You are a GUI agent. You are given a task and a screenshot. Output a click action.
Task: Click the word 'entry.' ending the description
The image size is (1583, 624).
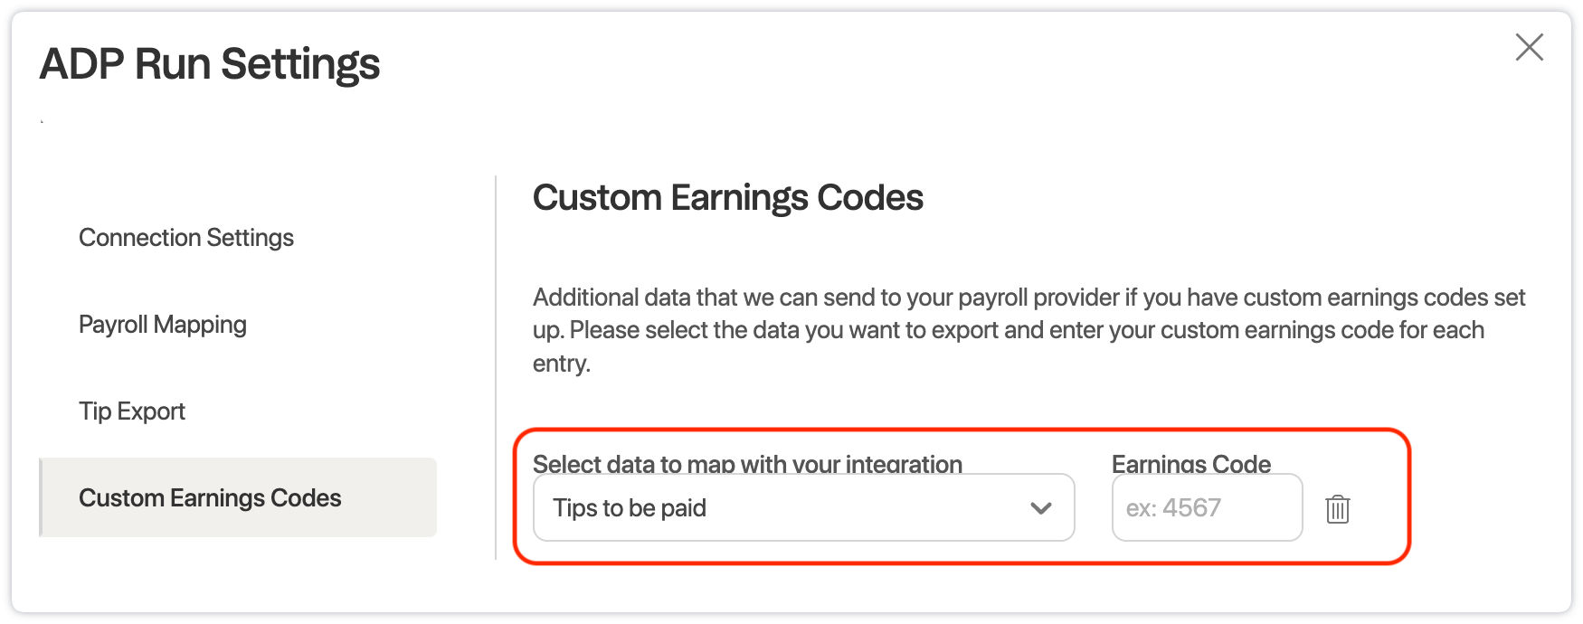coord(561,364)
